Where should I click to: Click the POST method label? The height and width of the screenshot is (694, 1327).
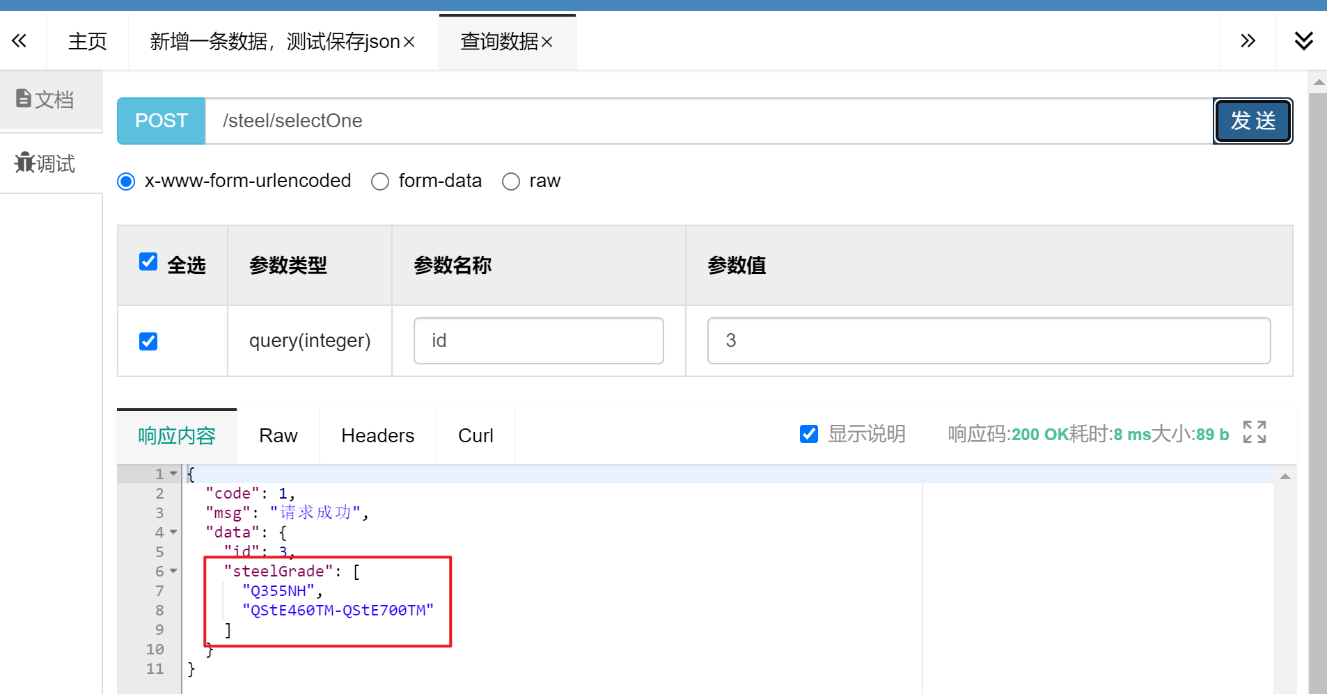tap(162, 121)
